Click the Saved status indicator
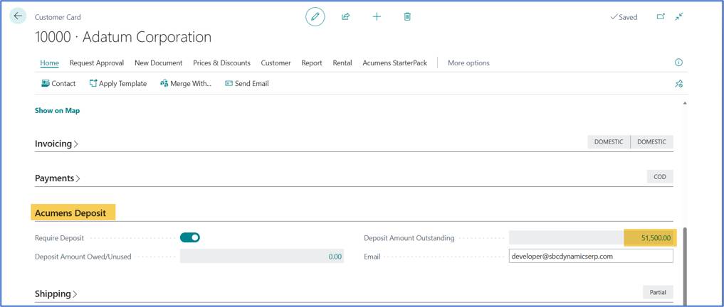The height and width of the screenshot is (307, 724). click(624, 17)
